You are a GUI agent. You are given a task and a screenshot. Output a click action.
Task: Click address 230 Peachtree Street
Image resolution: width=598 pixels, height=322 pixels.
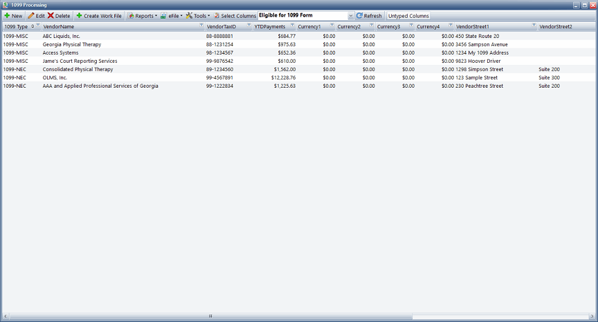click(x=480, y=86)
